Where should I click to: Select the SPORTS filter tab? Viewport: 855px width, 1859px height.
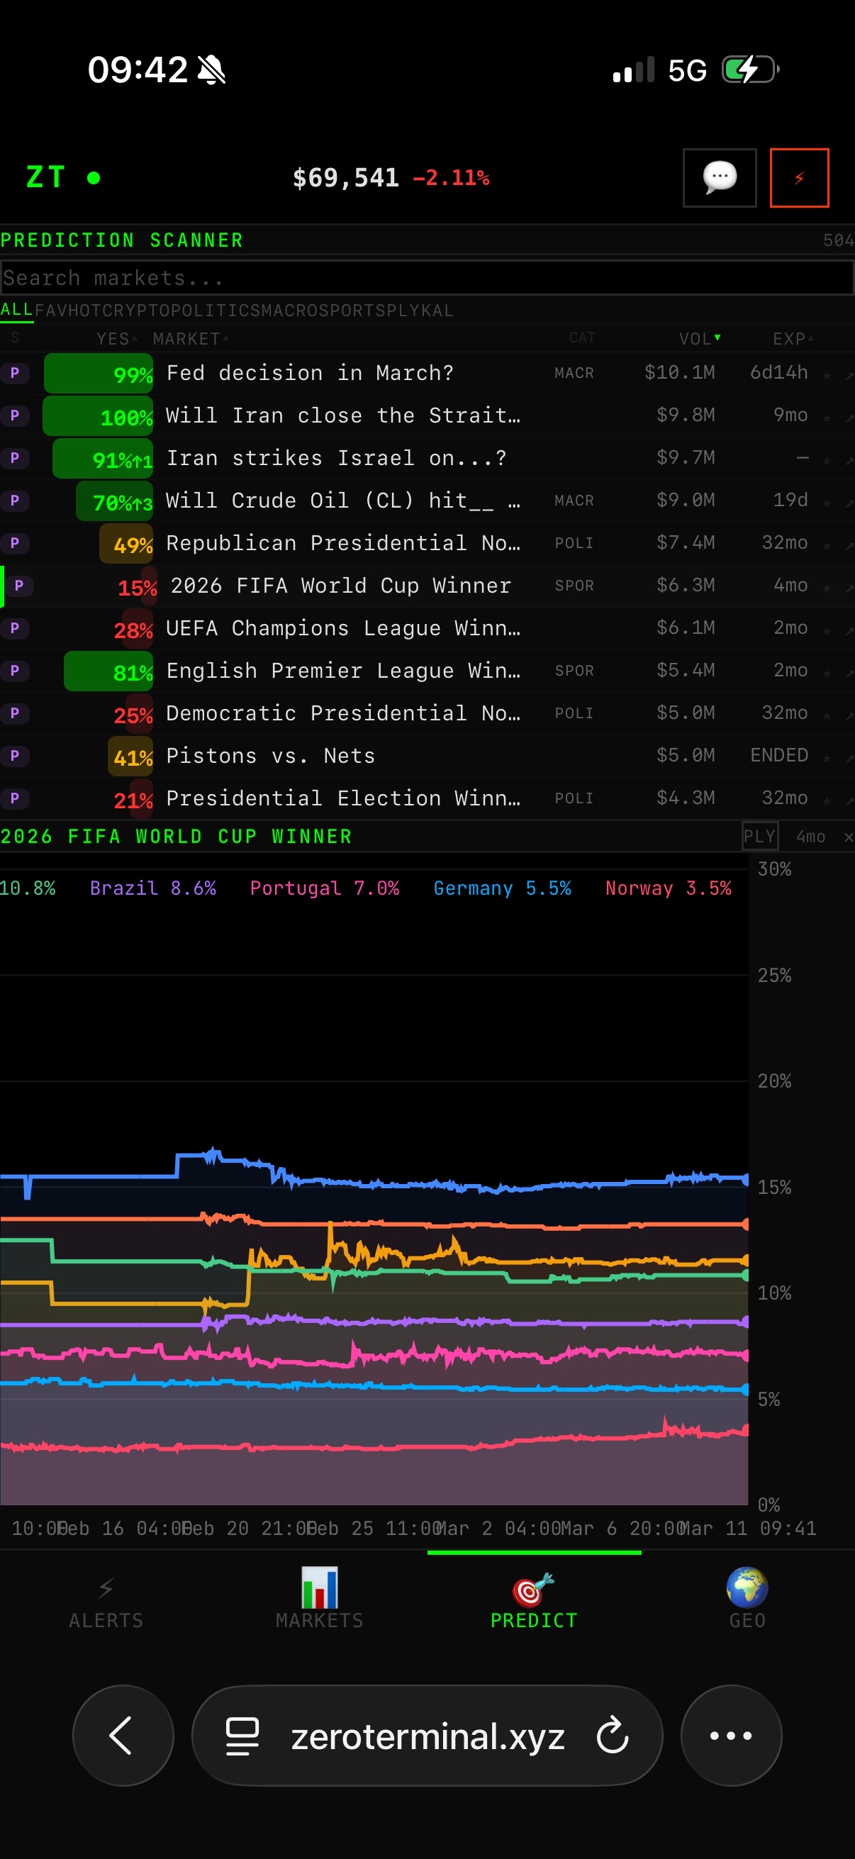tap(352, 311)
